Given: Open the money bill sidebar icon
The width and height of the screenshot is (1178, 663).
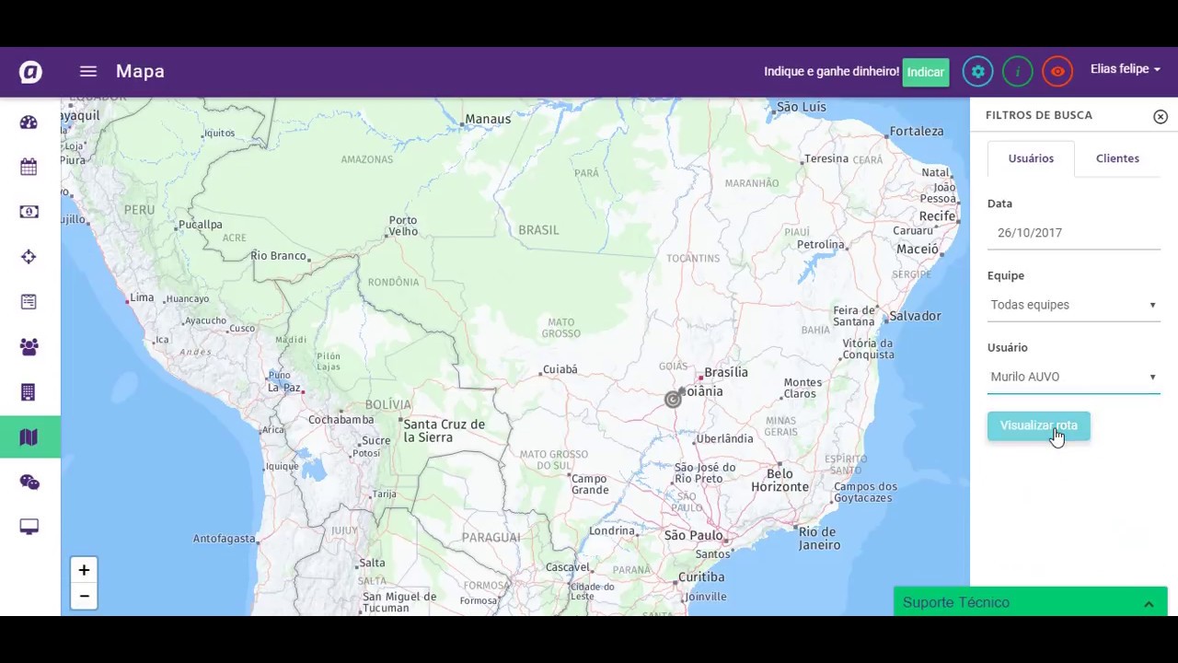Looking at the screenshot, I should (x=29, y=212).
